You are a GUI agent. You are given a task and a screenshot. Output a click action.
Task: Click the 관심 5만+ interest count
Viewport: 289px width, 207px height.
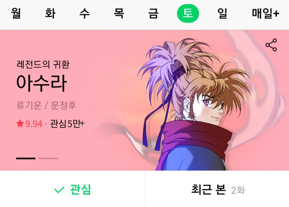tap(67, 124)
